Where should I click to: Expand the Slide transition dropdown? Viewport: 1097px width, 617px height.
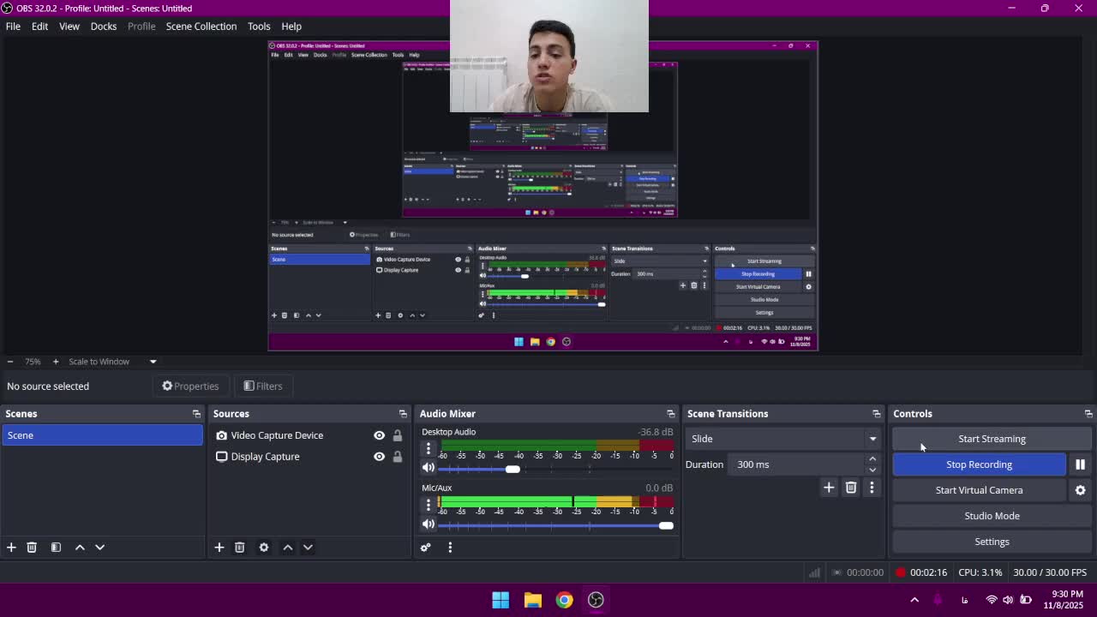pos(872,439)
